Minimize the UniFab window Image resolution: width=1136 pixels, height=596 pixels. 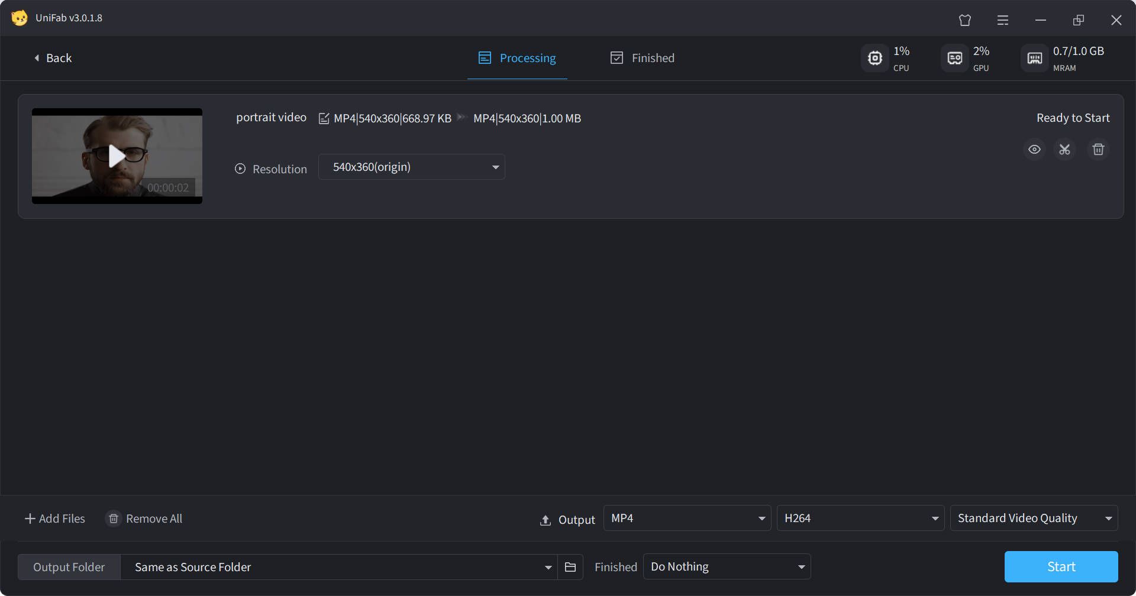click(1041, 20)
